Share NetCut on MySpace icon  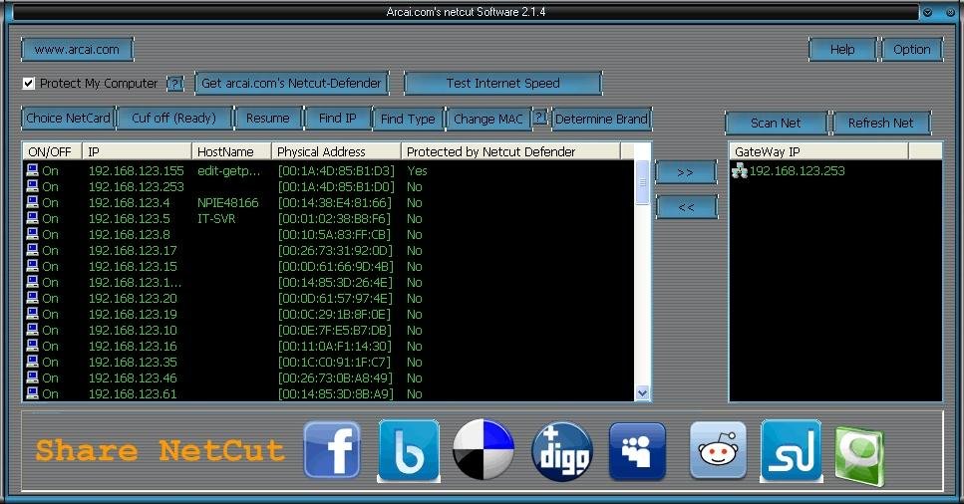tap(638, 451)
